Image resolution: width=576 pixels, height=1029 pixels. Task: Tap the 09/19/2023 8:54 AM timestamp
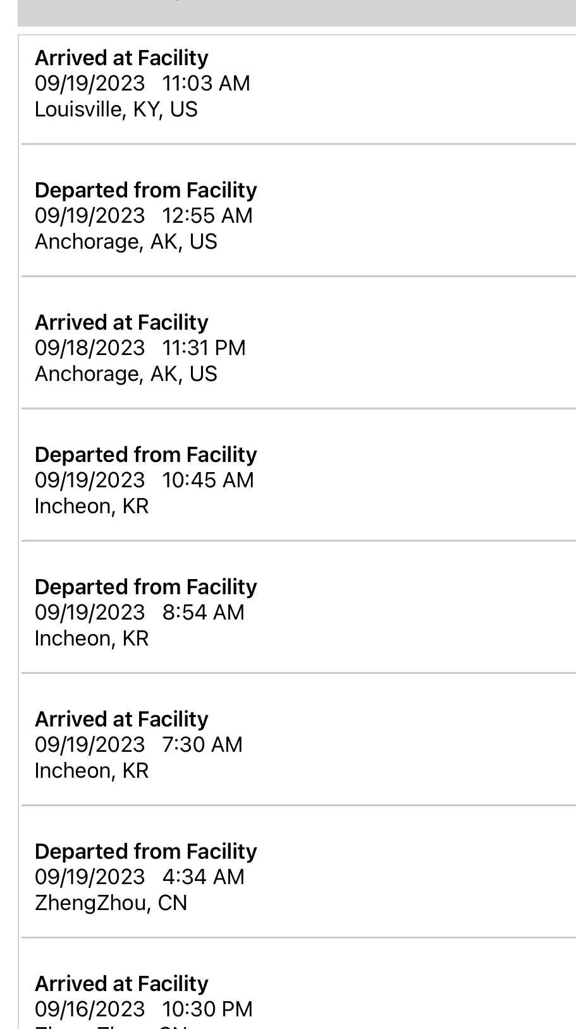point(140,613)
